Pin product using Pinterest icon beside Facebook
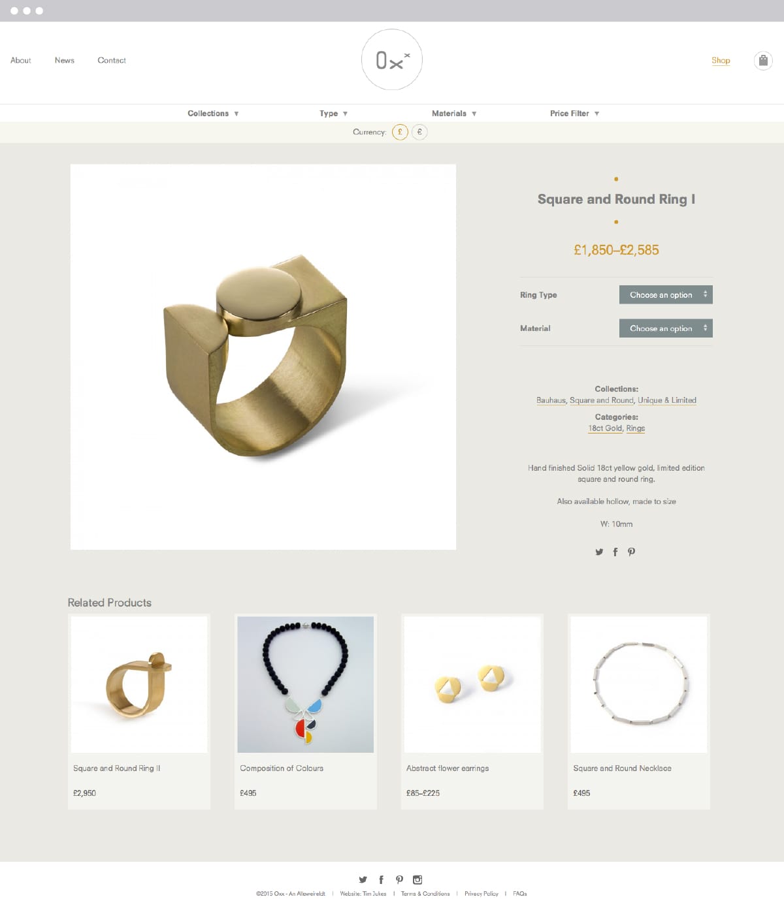Image resolution: width=784 pixels, height=899 pixels. pos(631,552)
